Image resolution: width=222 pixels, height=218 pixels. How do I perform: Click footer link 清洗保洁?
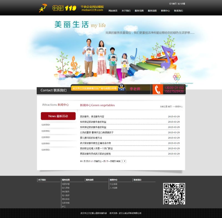[66, 199]
